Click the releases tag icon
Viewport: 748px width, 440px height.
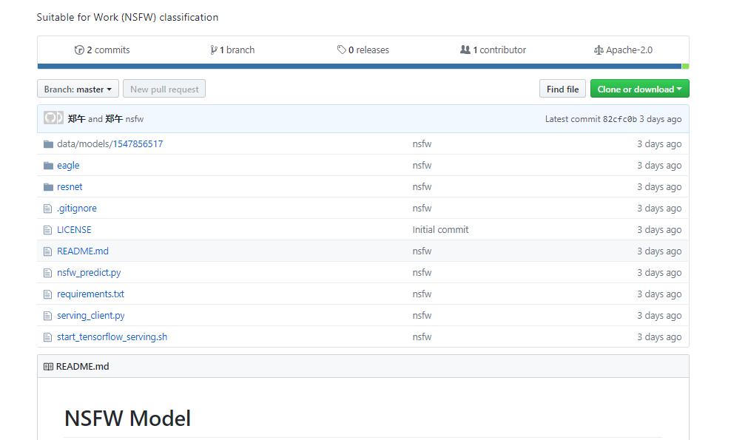point(341,50)
